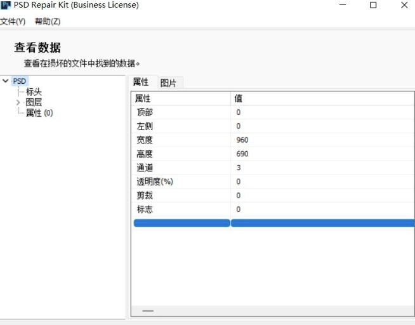Switch to the 属性 tab
This screenshot has width=415, height=325.
140,83
